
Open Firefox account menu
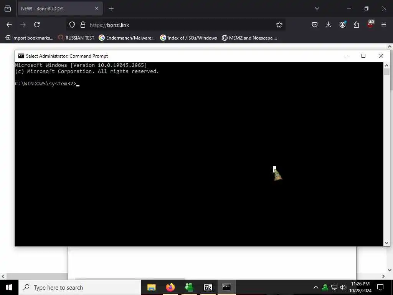[x=343, y=25]
